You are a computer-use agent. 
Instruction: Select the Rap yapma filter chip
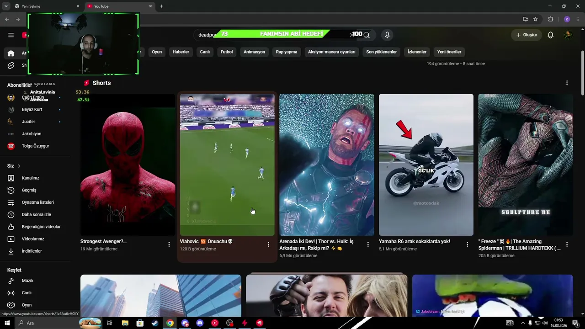[287, 52]
